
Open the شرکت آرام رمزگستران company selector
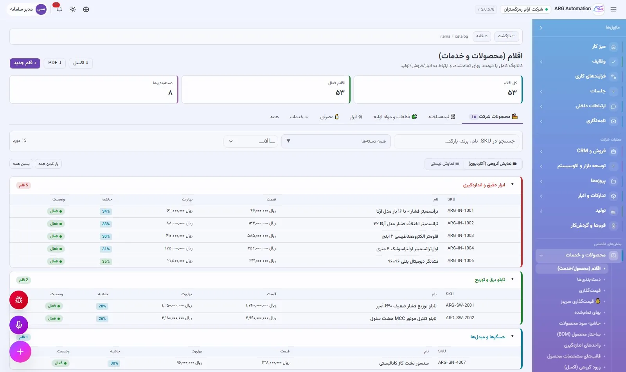[525, 9]
